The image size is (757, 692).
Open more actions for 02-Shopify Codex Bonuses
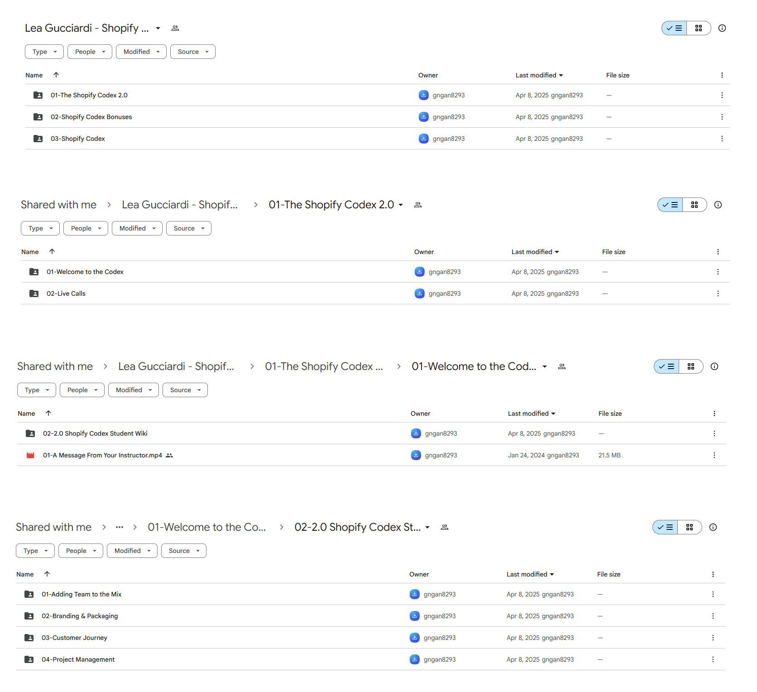722,117
